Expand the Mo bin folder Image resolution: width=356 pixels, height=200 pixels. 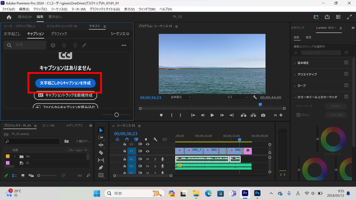15,156
